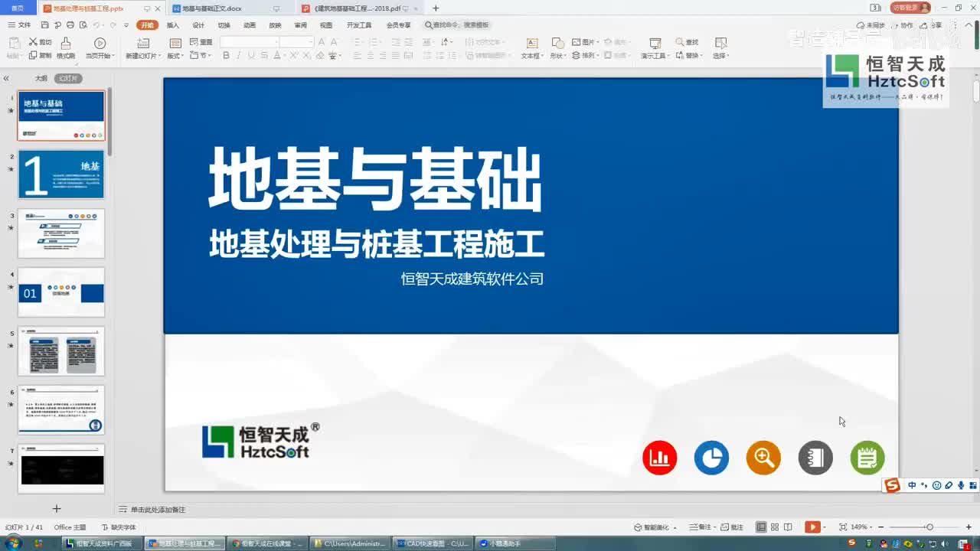Select slide 4 thumbnail showing 01
Screen dimensions: 980x551
click(61, 292)
